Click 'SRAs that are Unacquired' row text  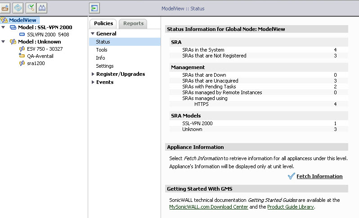210,81
